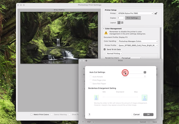Toggle Gamut Warning checkbox
Screen dimensions: 179x124
(x=52, y=114)
